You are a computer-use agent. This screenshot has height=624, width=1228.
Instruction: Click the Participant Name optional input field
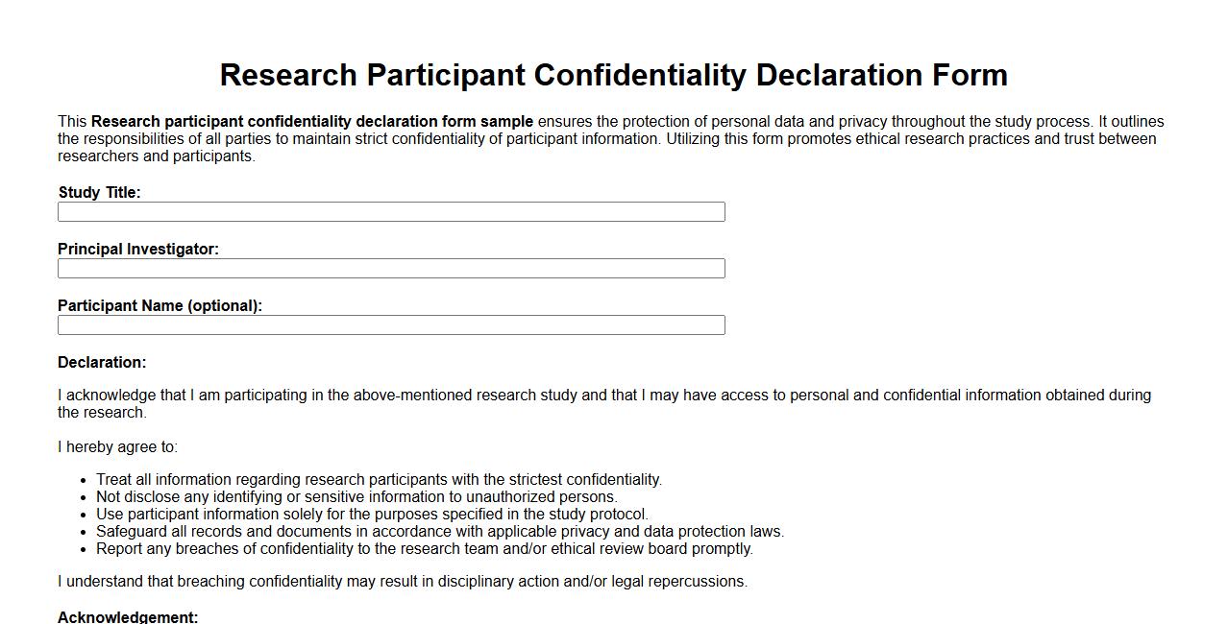click(391, 324)
